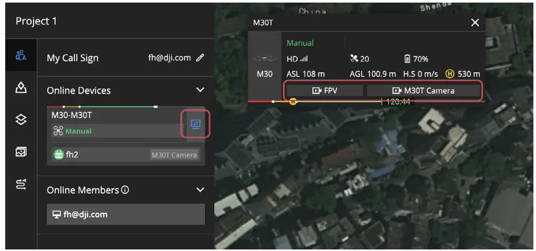Click the drone icon beside Manual

58,131
